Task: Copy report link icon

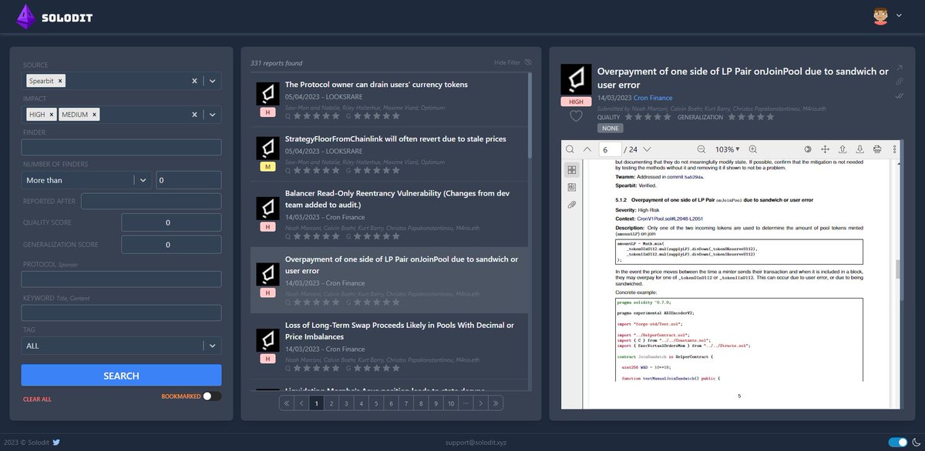Action: click(899, 82)
